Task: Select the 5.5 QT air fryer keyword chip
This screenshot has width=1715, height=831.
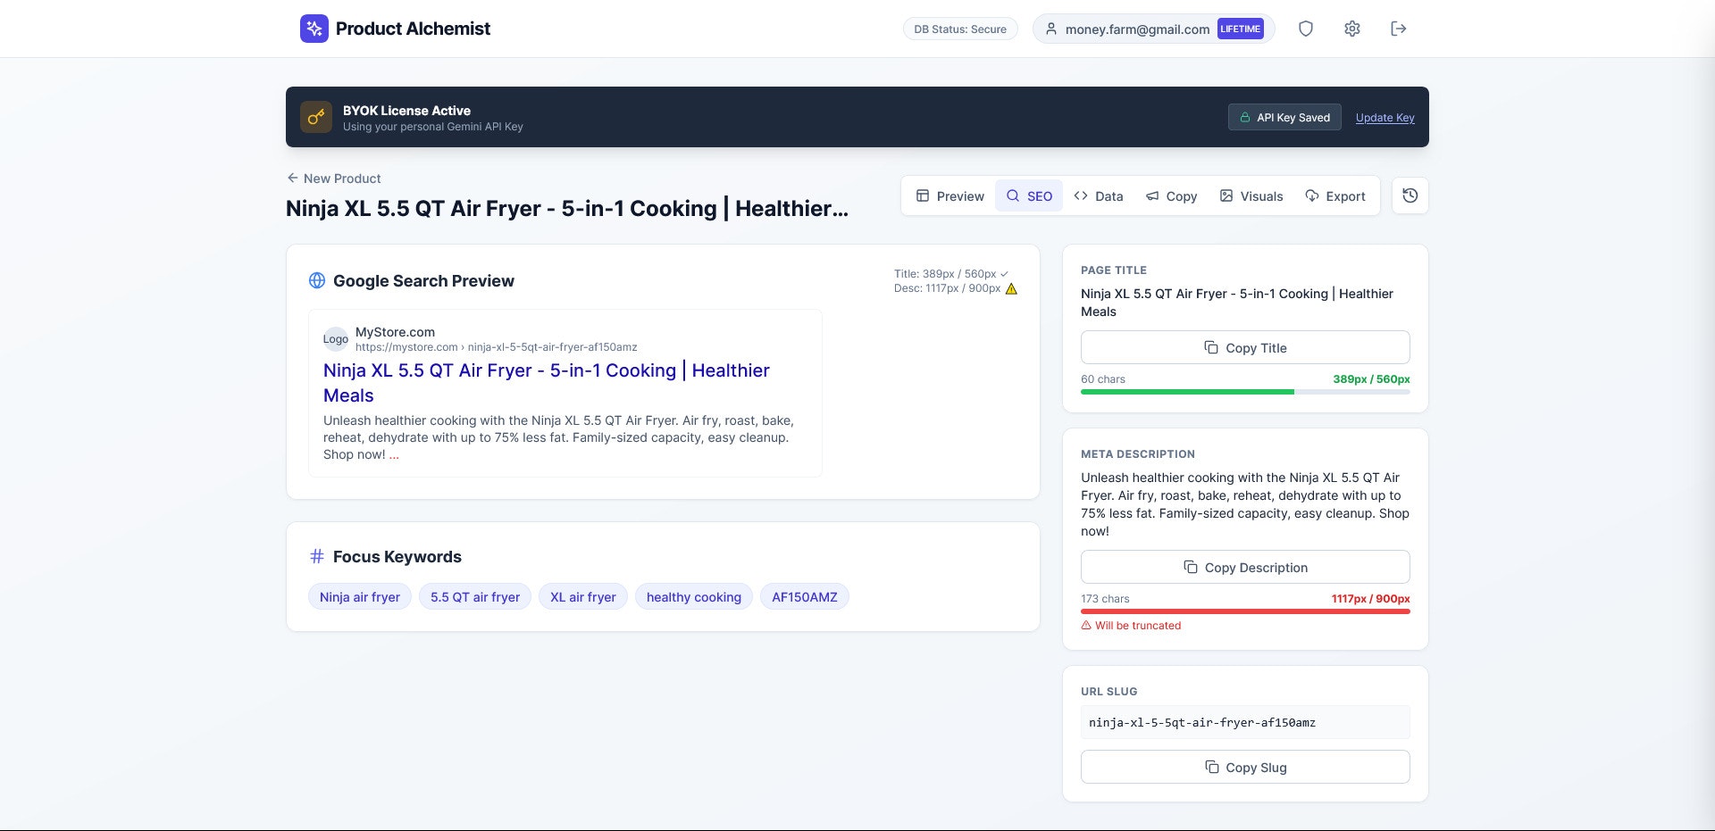Action: (x=475, y=596)
